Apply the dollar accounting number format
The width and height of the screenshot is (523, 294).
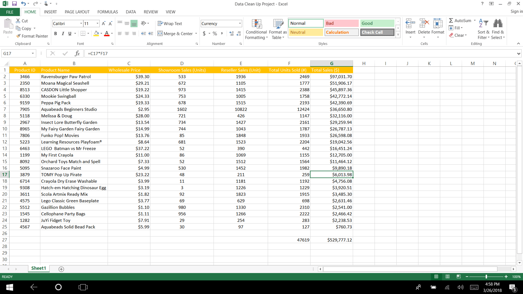204,34
